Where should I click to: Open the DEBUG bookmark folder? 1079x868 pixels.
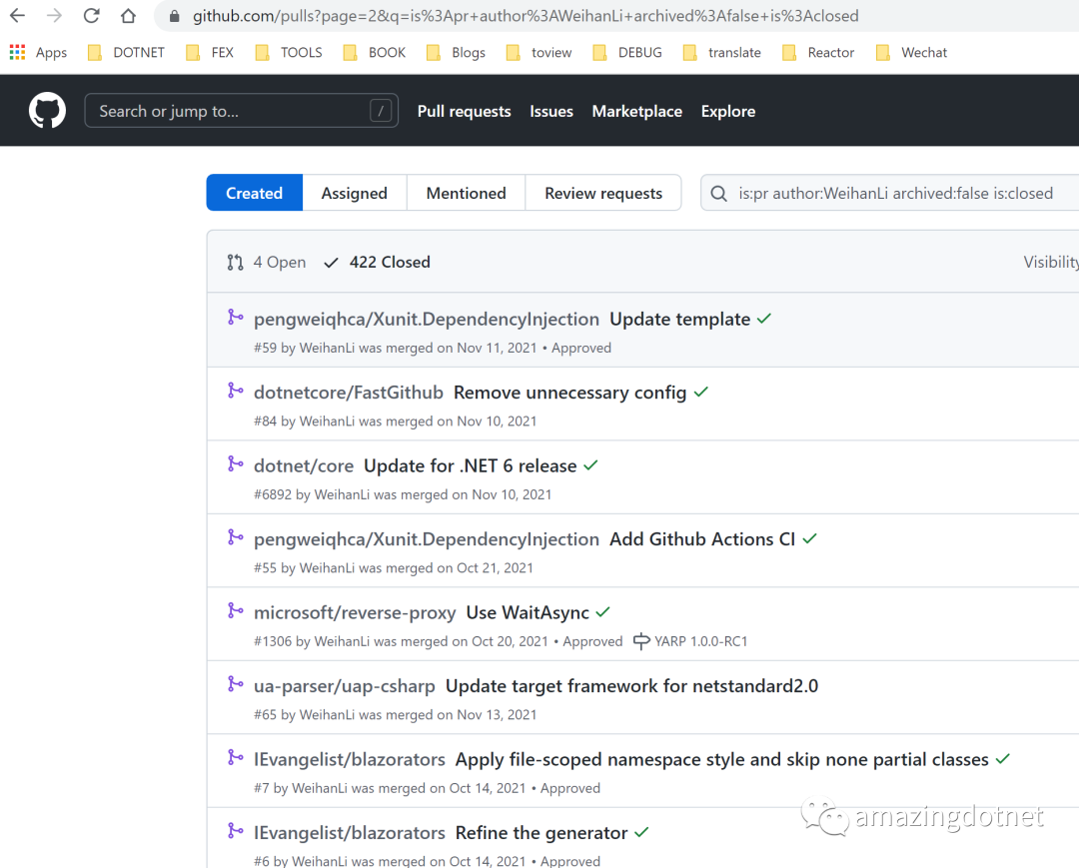click(627, 52)
